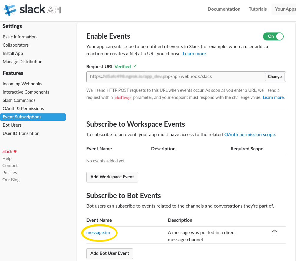Click the Change request URL button

274,77
